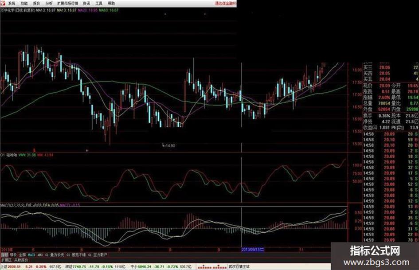The image size is (419, 270).
Task: Open the 功能 menu
Action: pyautogui.click(x=24, y=4)
